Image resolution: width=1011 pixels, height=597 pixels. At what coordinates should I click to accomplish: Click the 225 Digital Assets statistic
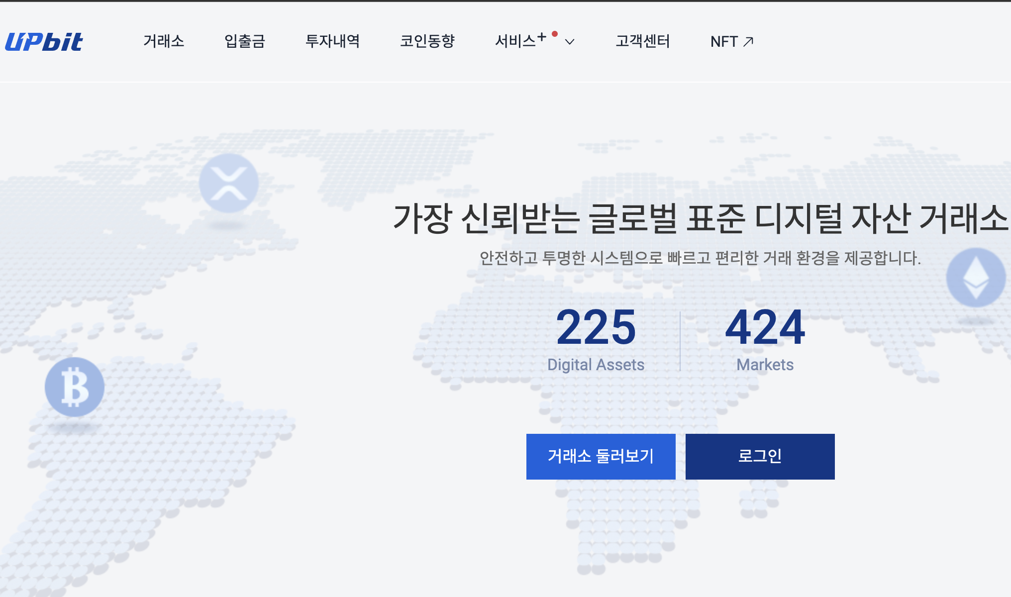pos(596,338)
